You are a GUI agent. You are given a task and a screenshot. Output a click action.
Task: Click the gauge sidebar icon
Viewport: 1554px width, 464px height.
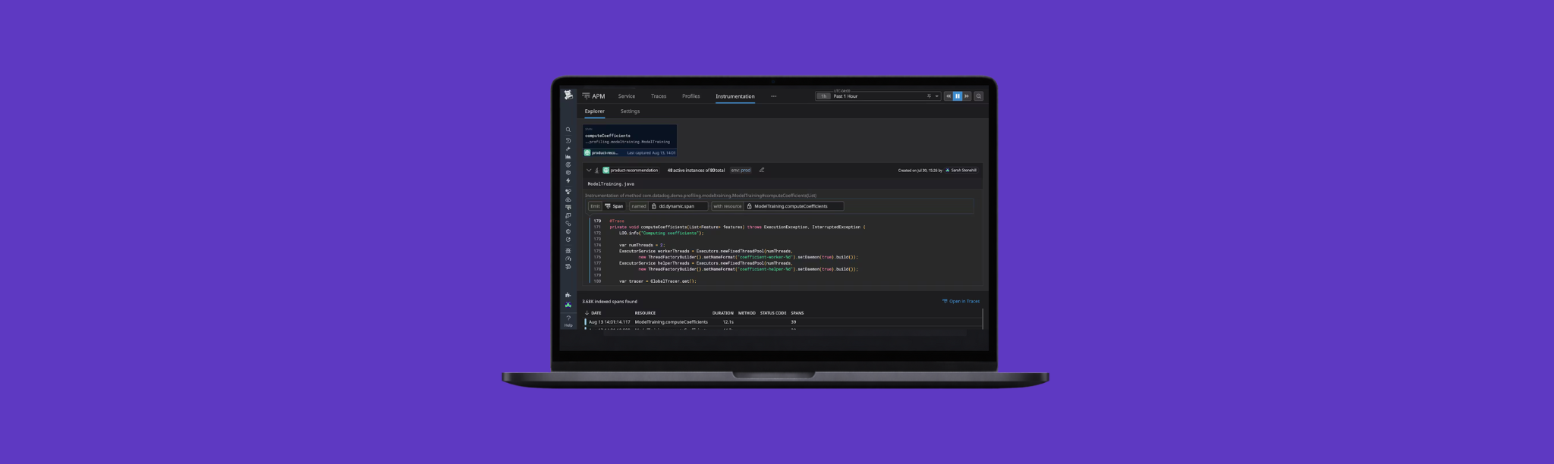click(568, 259)
